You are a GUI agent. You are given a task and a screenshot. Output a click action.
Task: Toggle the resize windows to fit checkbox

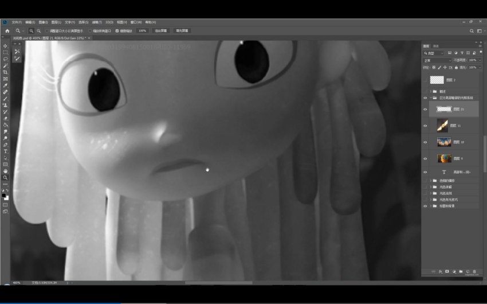pyautogui.click(x=47, y=31)
